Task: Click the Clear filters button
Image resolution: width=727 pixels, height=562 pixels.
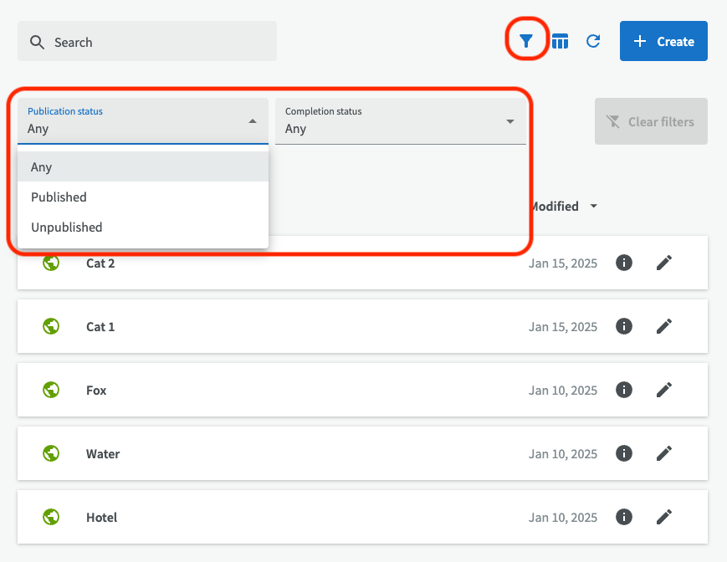Action: pyautogui.click(x=651, y=121)
